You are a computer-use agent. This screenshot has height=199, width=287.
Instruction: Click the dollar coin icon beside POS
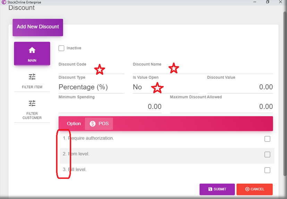93,124
